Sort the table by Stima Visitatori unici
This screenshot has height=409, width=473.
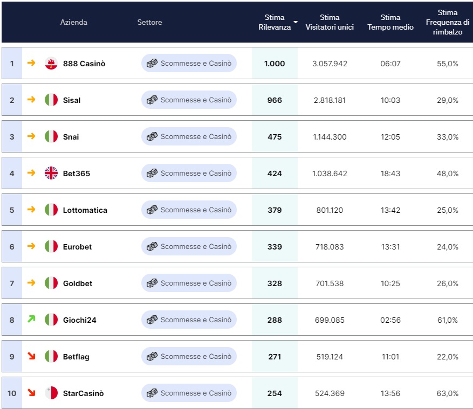330,22
